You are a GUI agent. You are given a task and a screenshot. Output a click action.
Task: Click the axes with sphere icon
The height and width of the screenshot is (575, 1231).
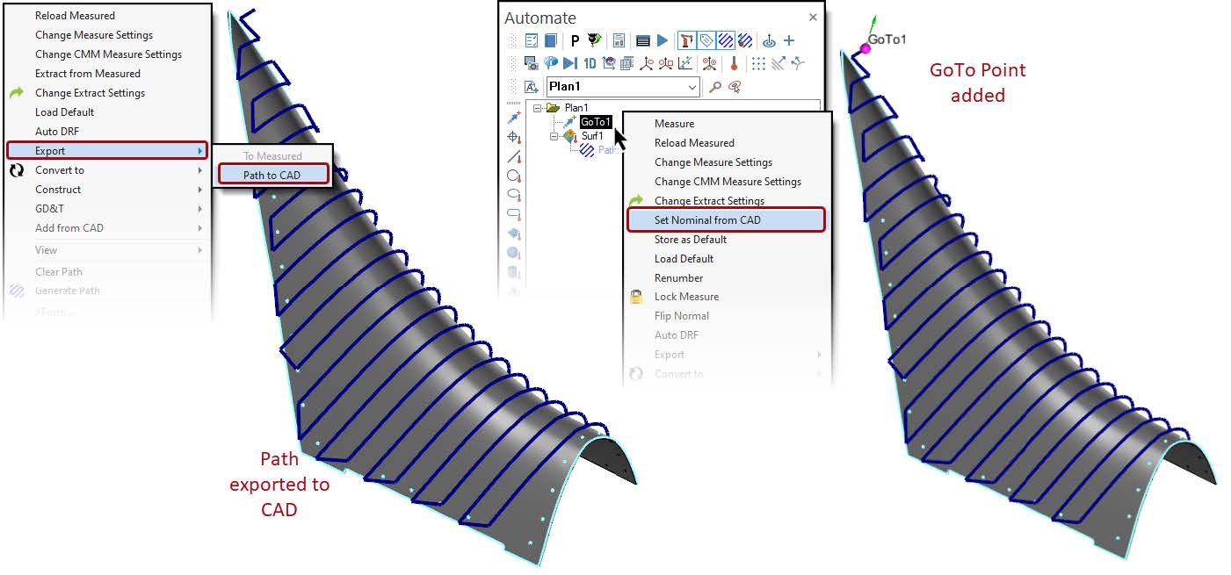coord(609,63)
